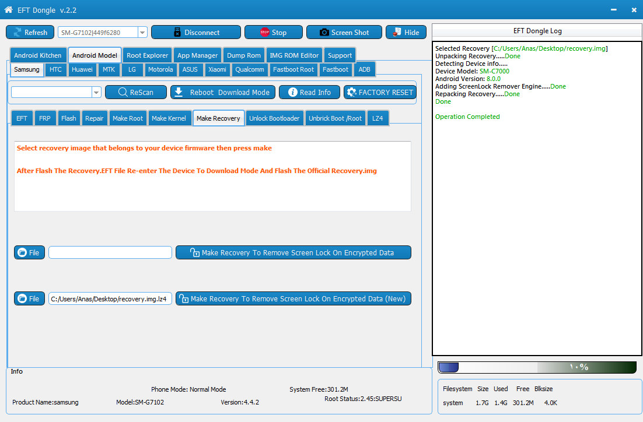Click the empty recovery file path field
643x422 pixels.
coord(110,252)
